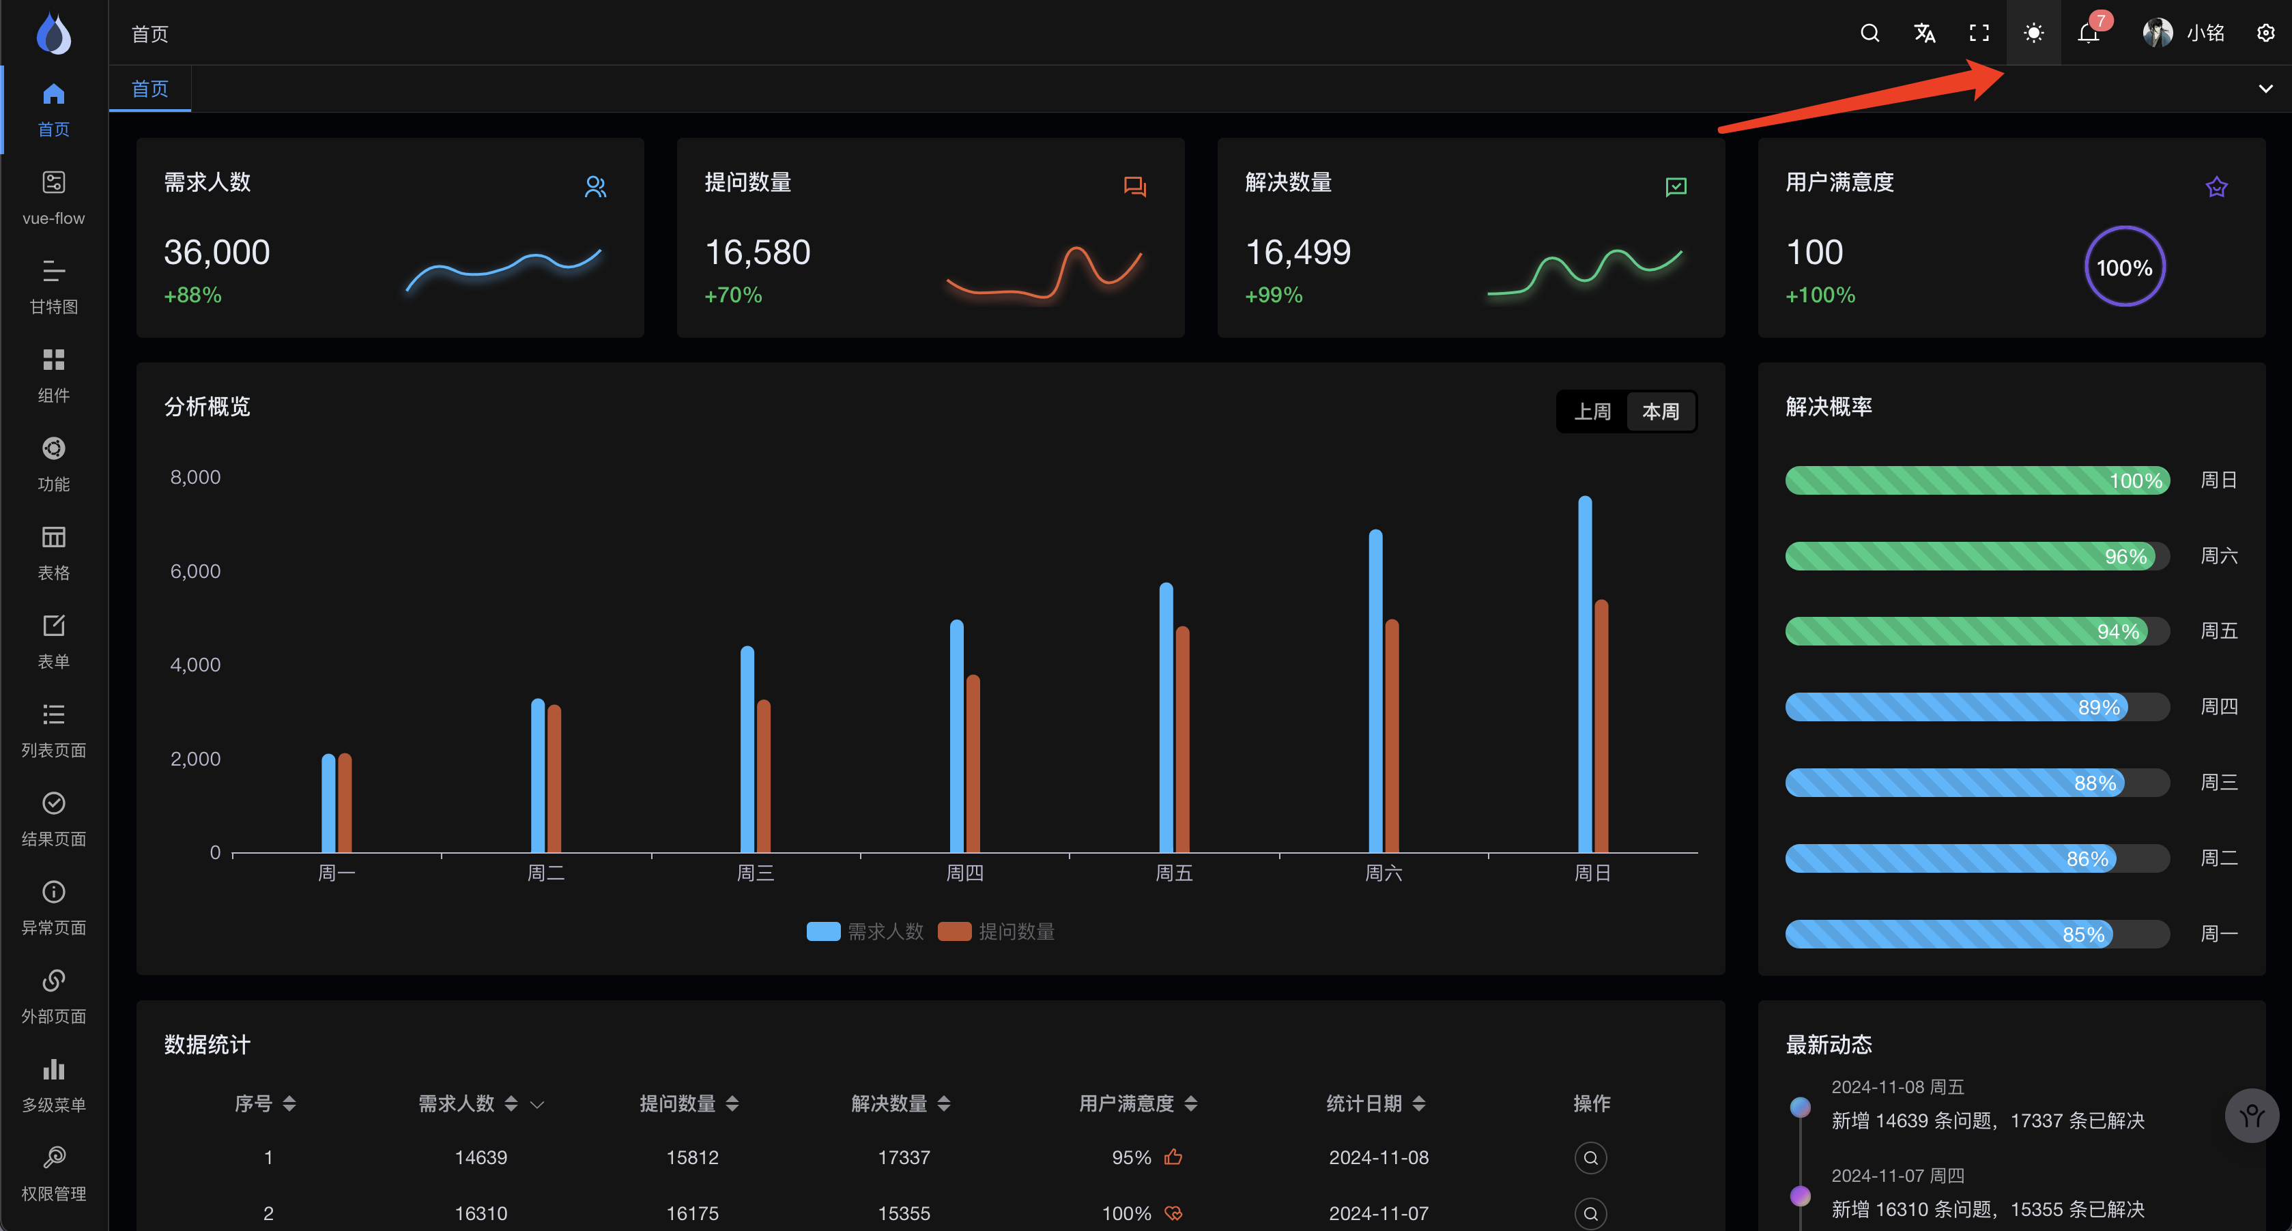Open 甘特图 sidebar item
2292x1231 pixels.
[53, 287]
